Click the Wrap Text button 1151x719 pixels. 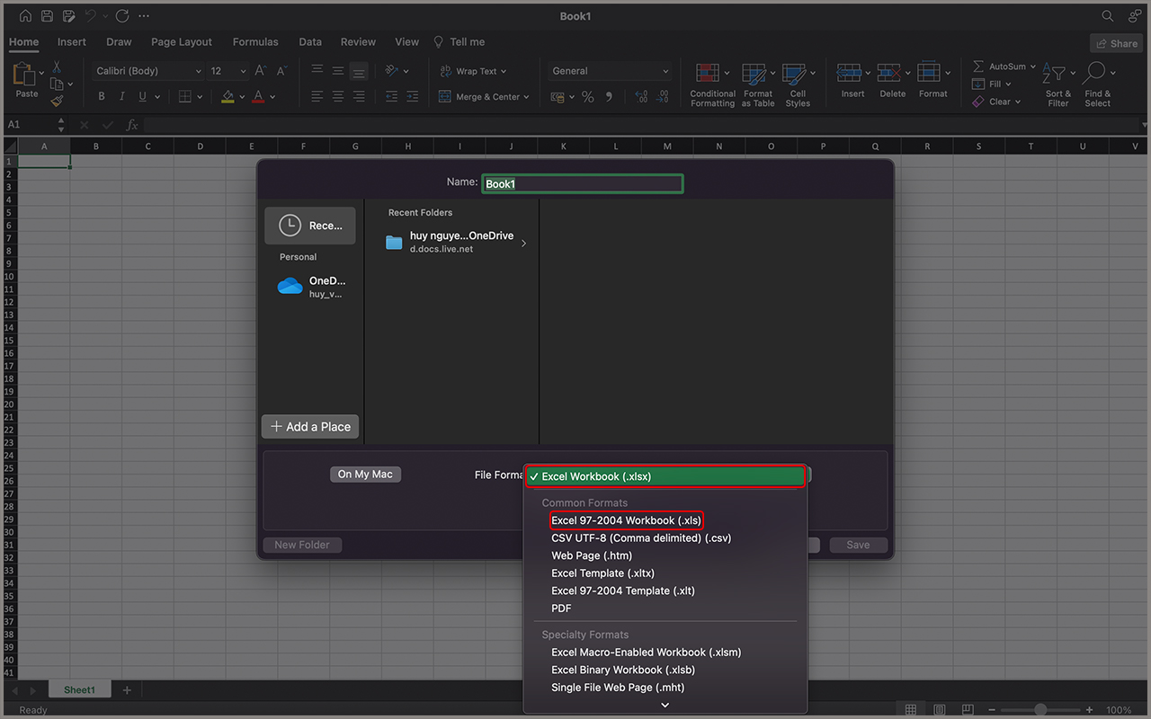point(473,71)
